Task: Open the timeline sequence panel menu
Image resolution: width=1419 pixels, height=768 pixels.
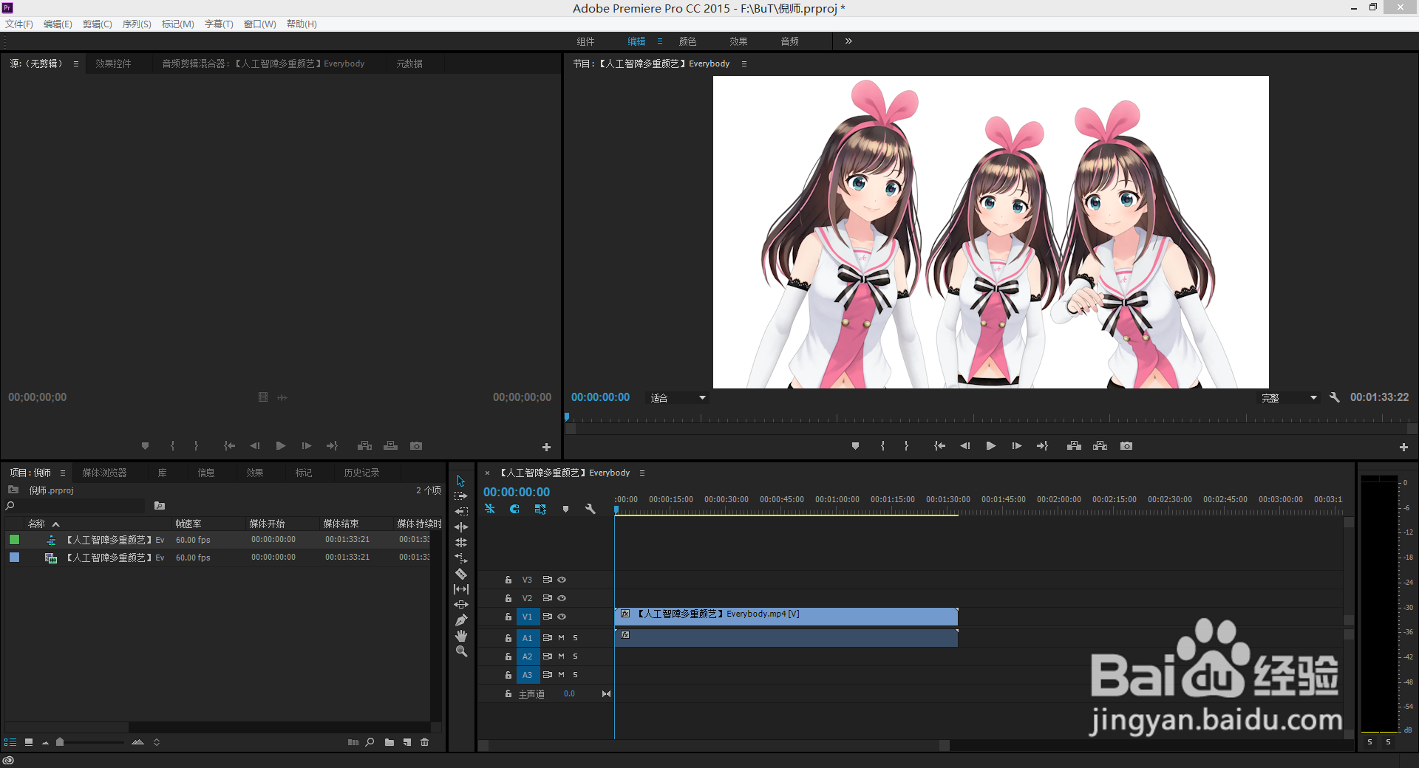Action: pyautogui.click(x=642, y=473)
